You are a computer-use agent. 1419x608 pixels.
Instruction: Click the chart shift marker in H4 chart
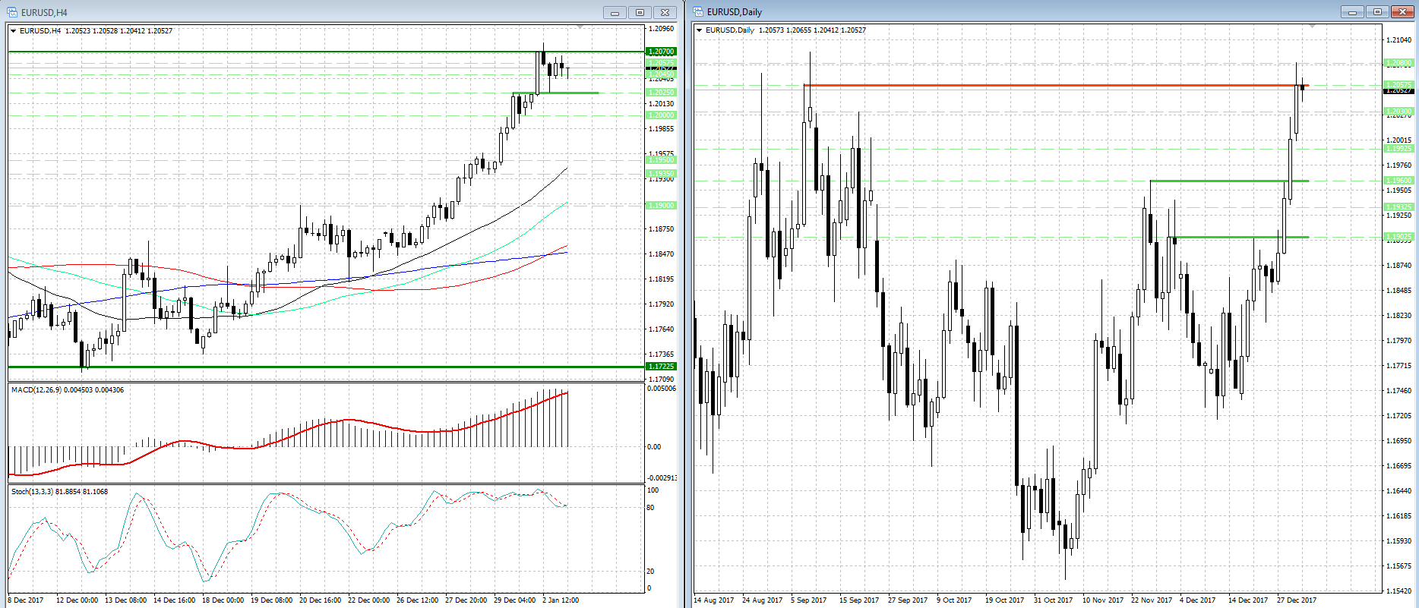[580, 27]
